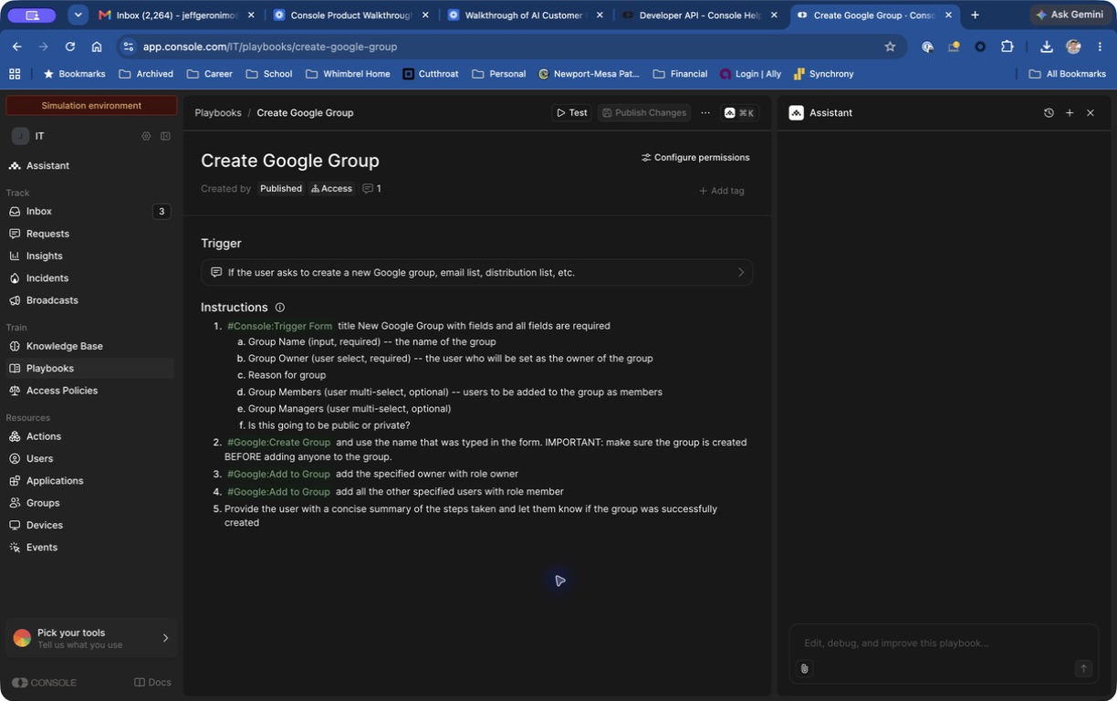Click the #Console:Trigger Form action tag
This screenshot has height=701, width=1117.
[279, 326]
